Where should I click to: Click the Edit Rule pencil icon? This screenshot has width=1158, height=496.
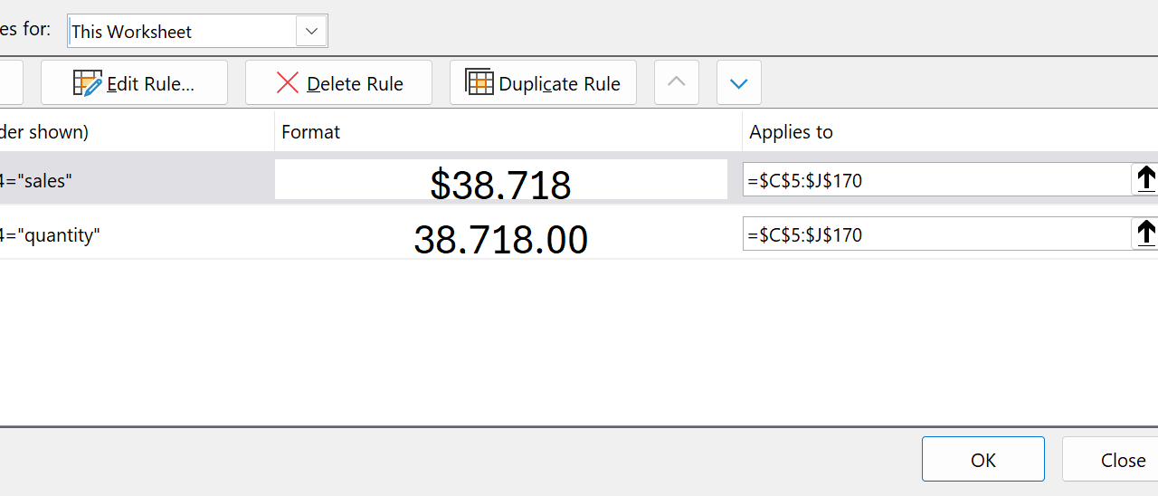tap(88, 83)
